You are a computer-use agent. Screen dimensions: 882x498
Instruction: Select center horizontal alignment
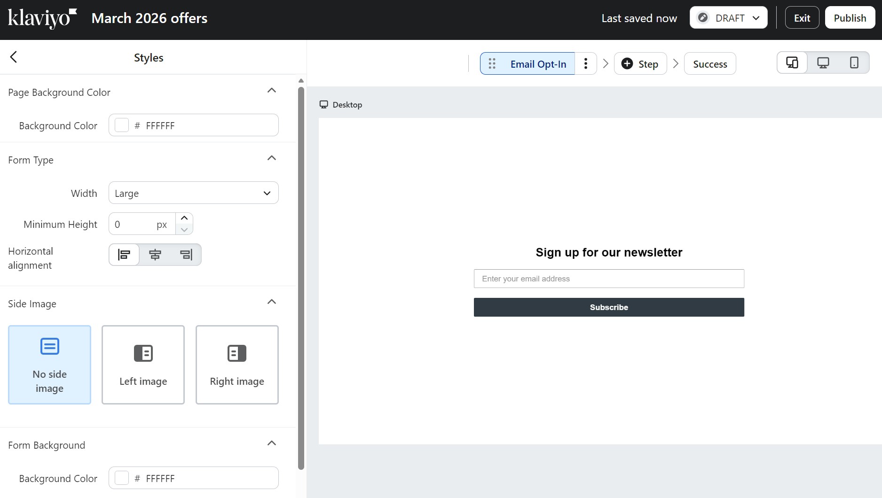(155, 254)
